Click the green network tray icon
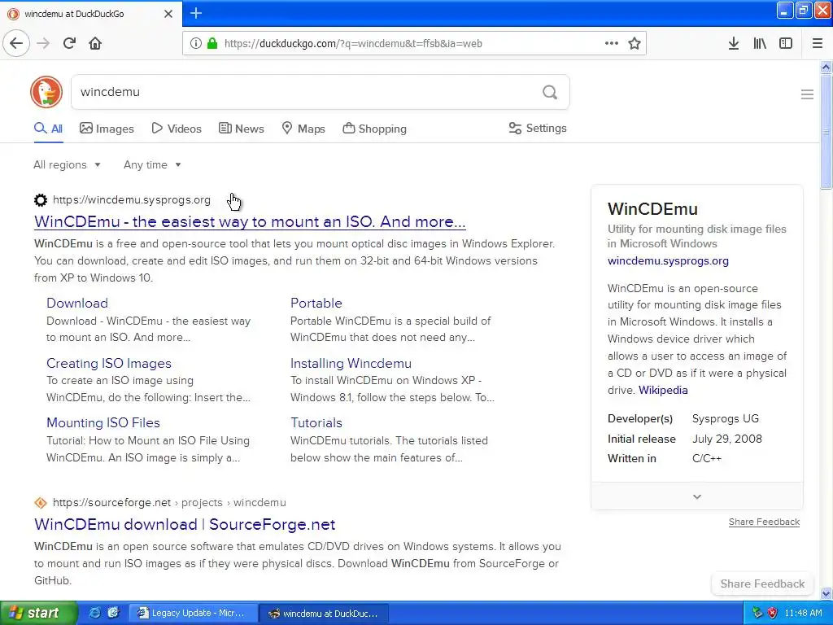The height and width of the screenshot is (625, 833). point(757,613)
